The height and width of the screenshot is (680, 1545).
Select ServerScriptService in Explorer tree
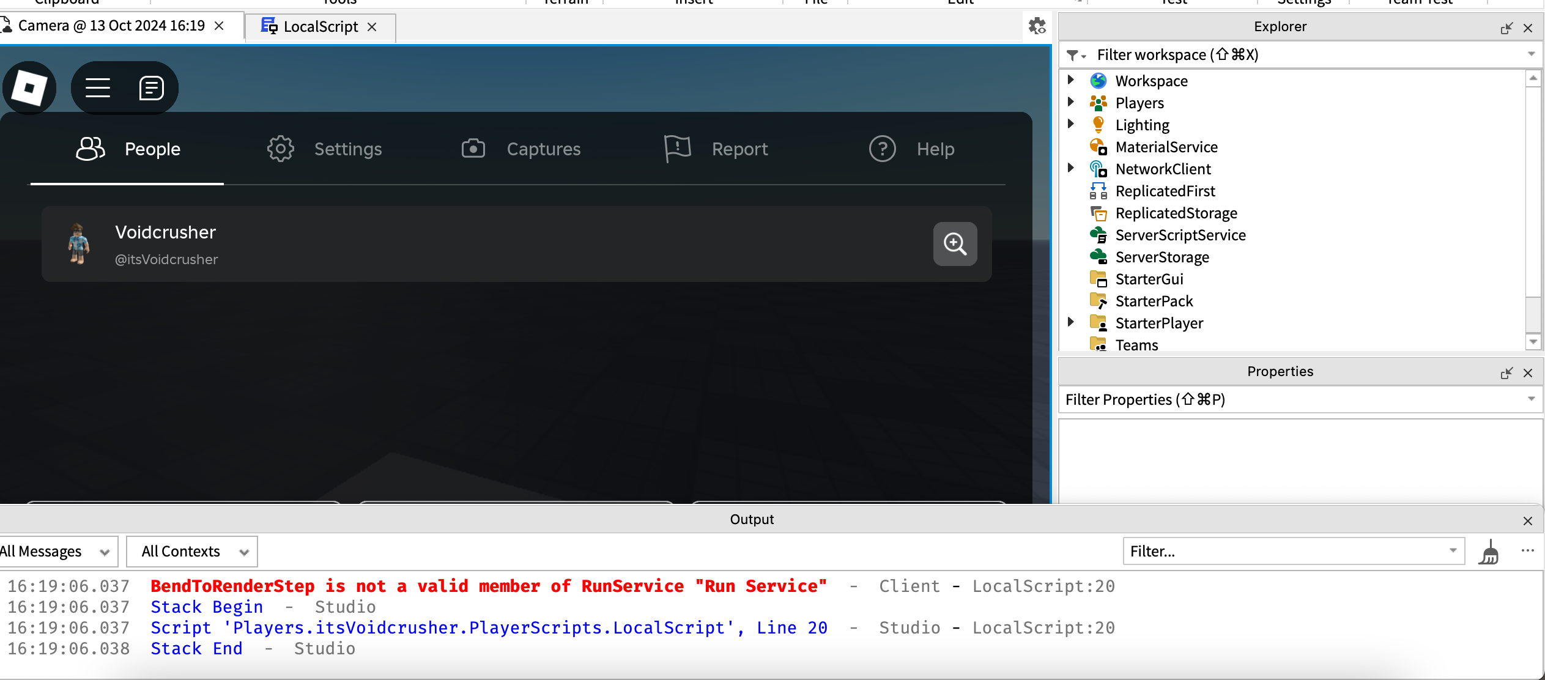click(x=1180, y=235)
